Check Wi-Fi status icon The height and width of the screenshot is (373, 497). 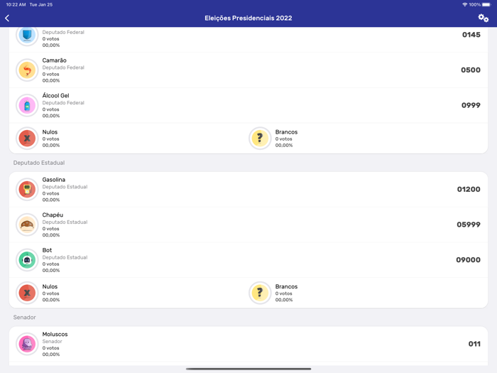point(464,4)
